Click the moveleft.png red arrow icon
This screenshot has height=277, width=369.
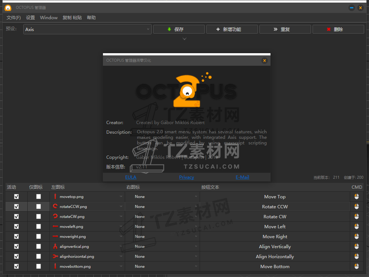(x=55, y=226)
